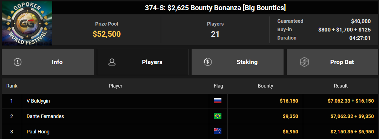Click the $52,500 Prize Pool amount
379x139 pixels.
tap(107, 34)
